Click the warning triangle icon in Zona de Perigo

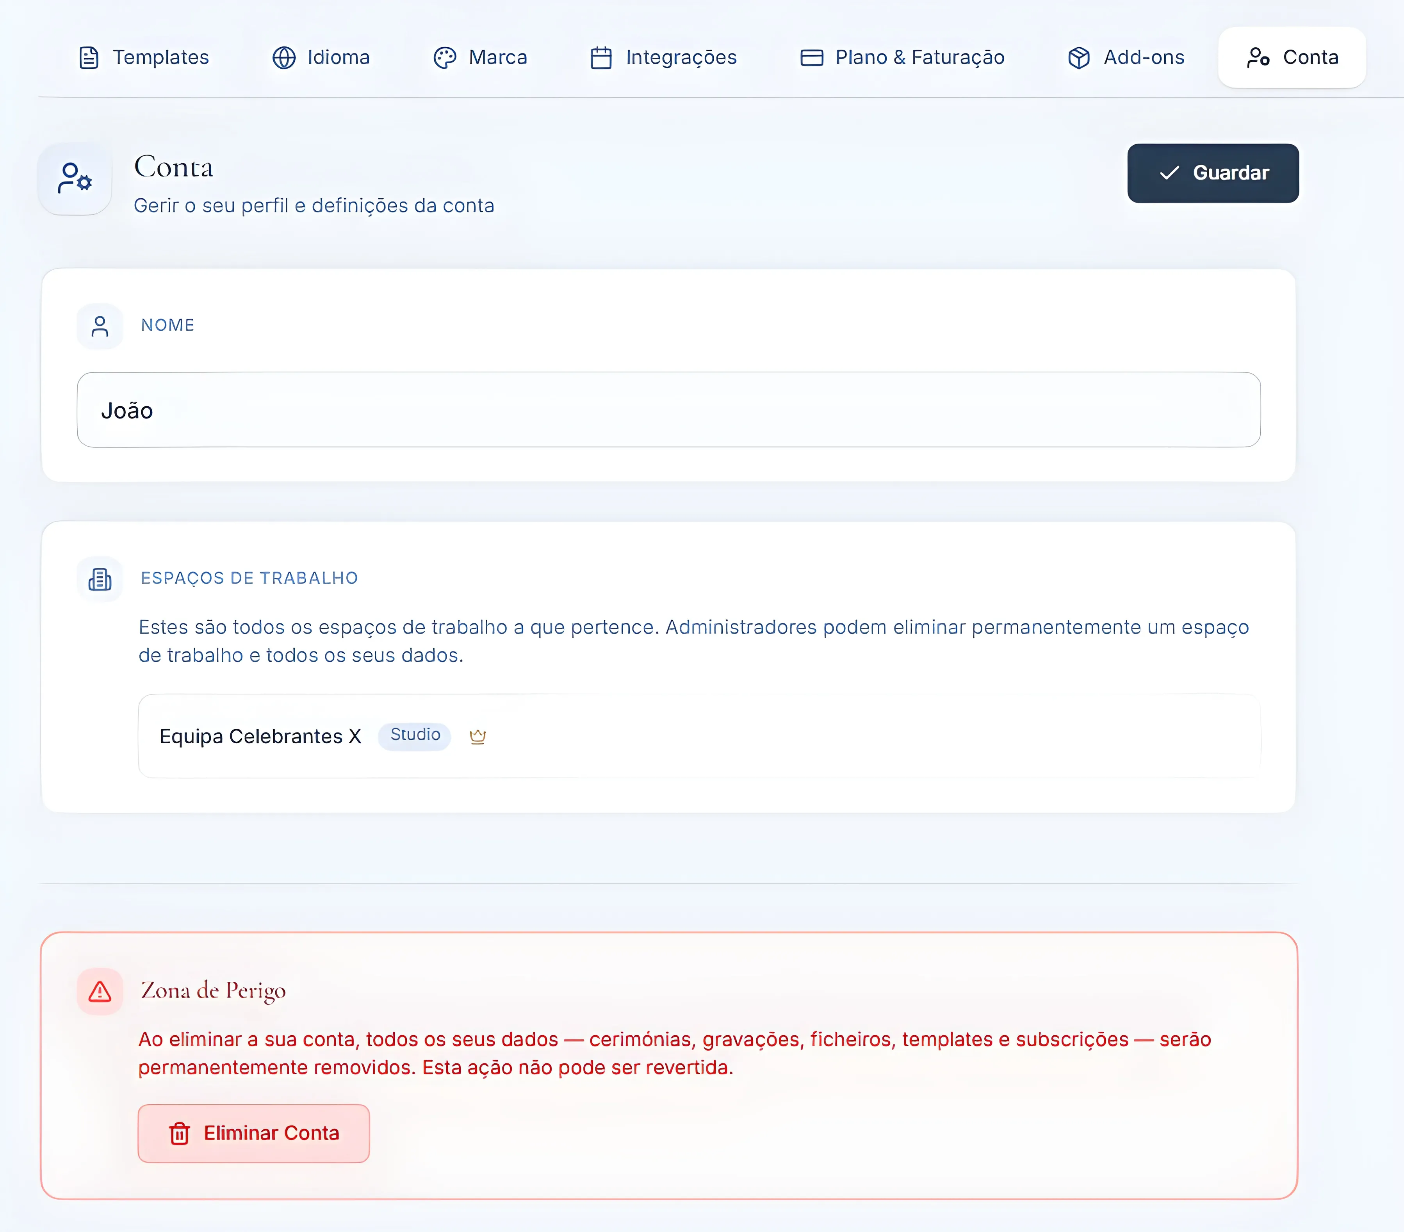pyautogui.click(x=100, y=992)
